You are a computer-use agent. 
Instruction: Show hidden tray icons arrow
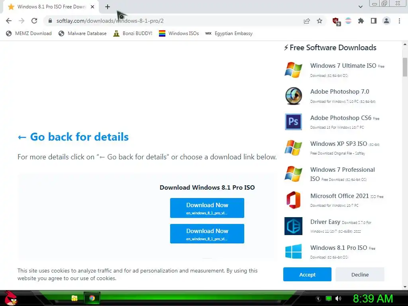point(318,299)
